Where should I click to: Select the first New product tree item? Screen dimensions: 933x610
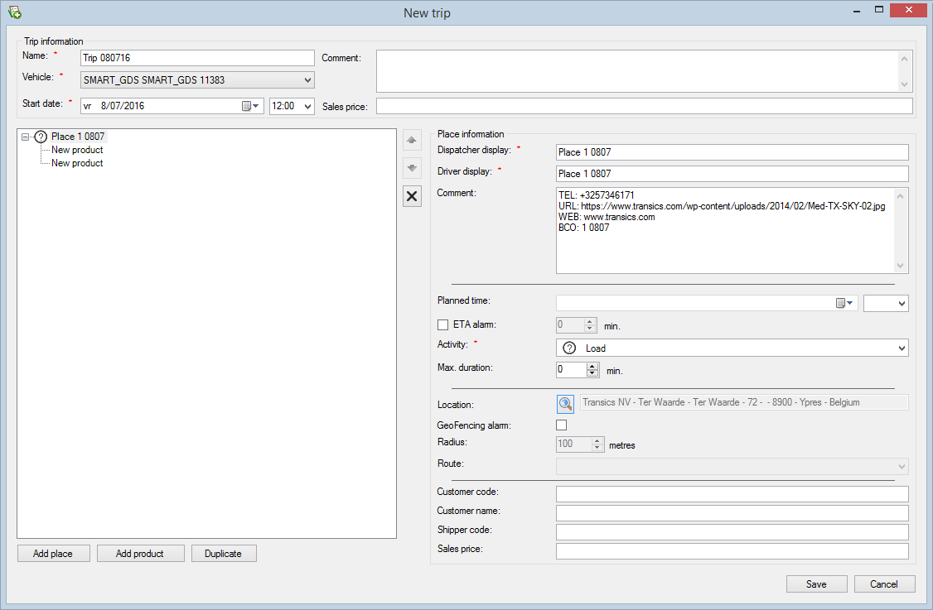pos(77,150)
